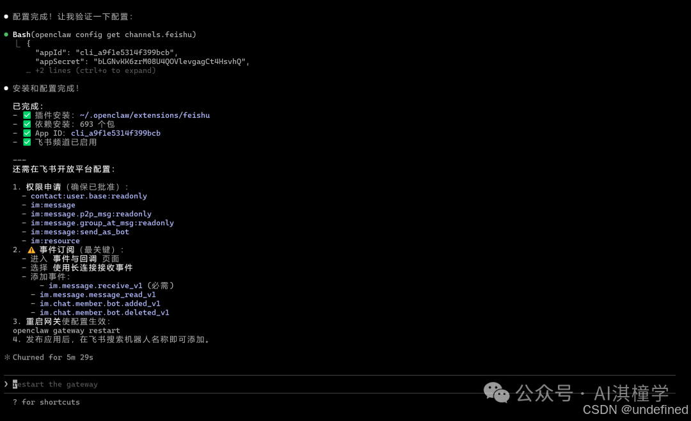Click the 发布应用后 step four line
Viewport: 691px width, 421px height.
113,340
